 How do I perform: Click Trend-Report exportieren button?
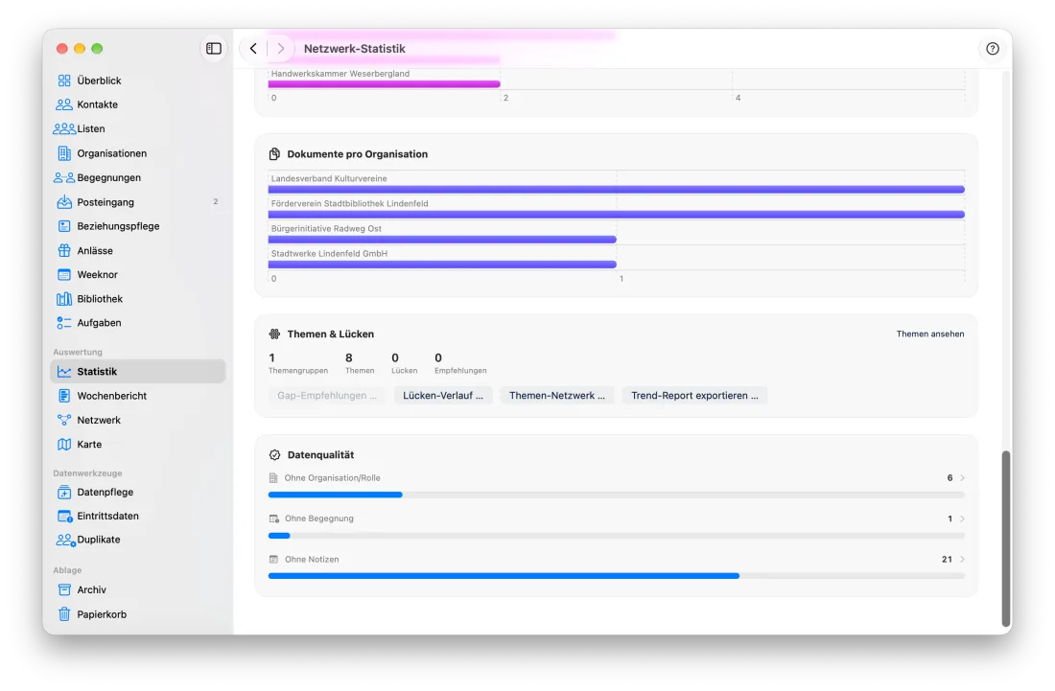694,395
